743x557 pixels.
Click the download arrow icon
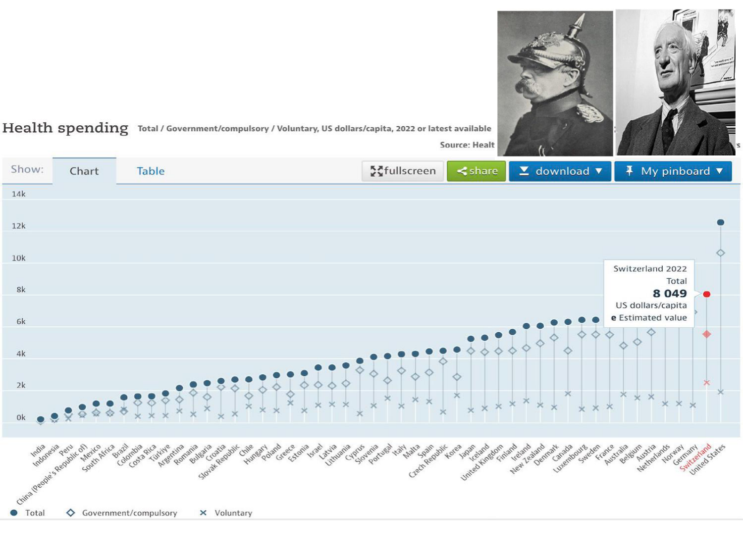(524, 171)
